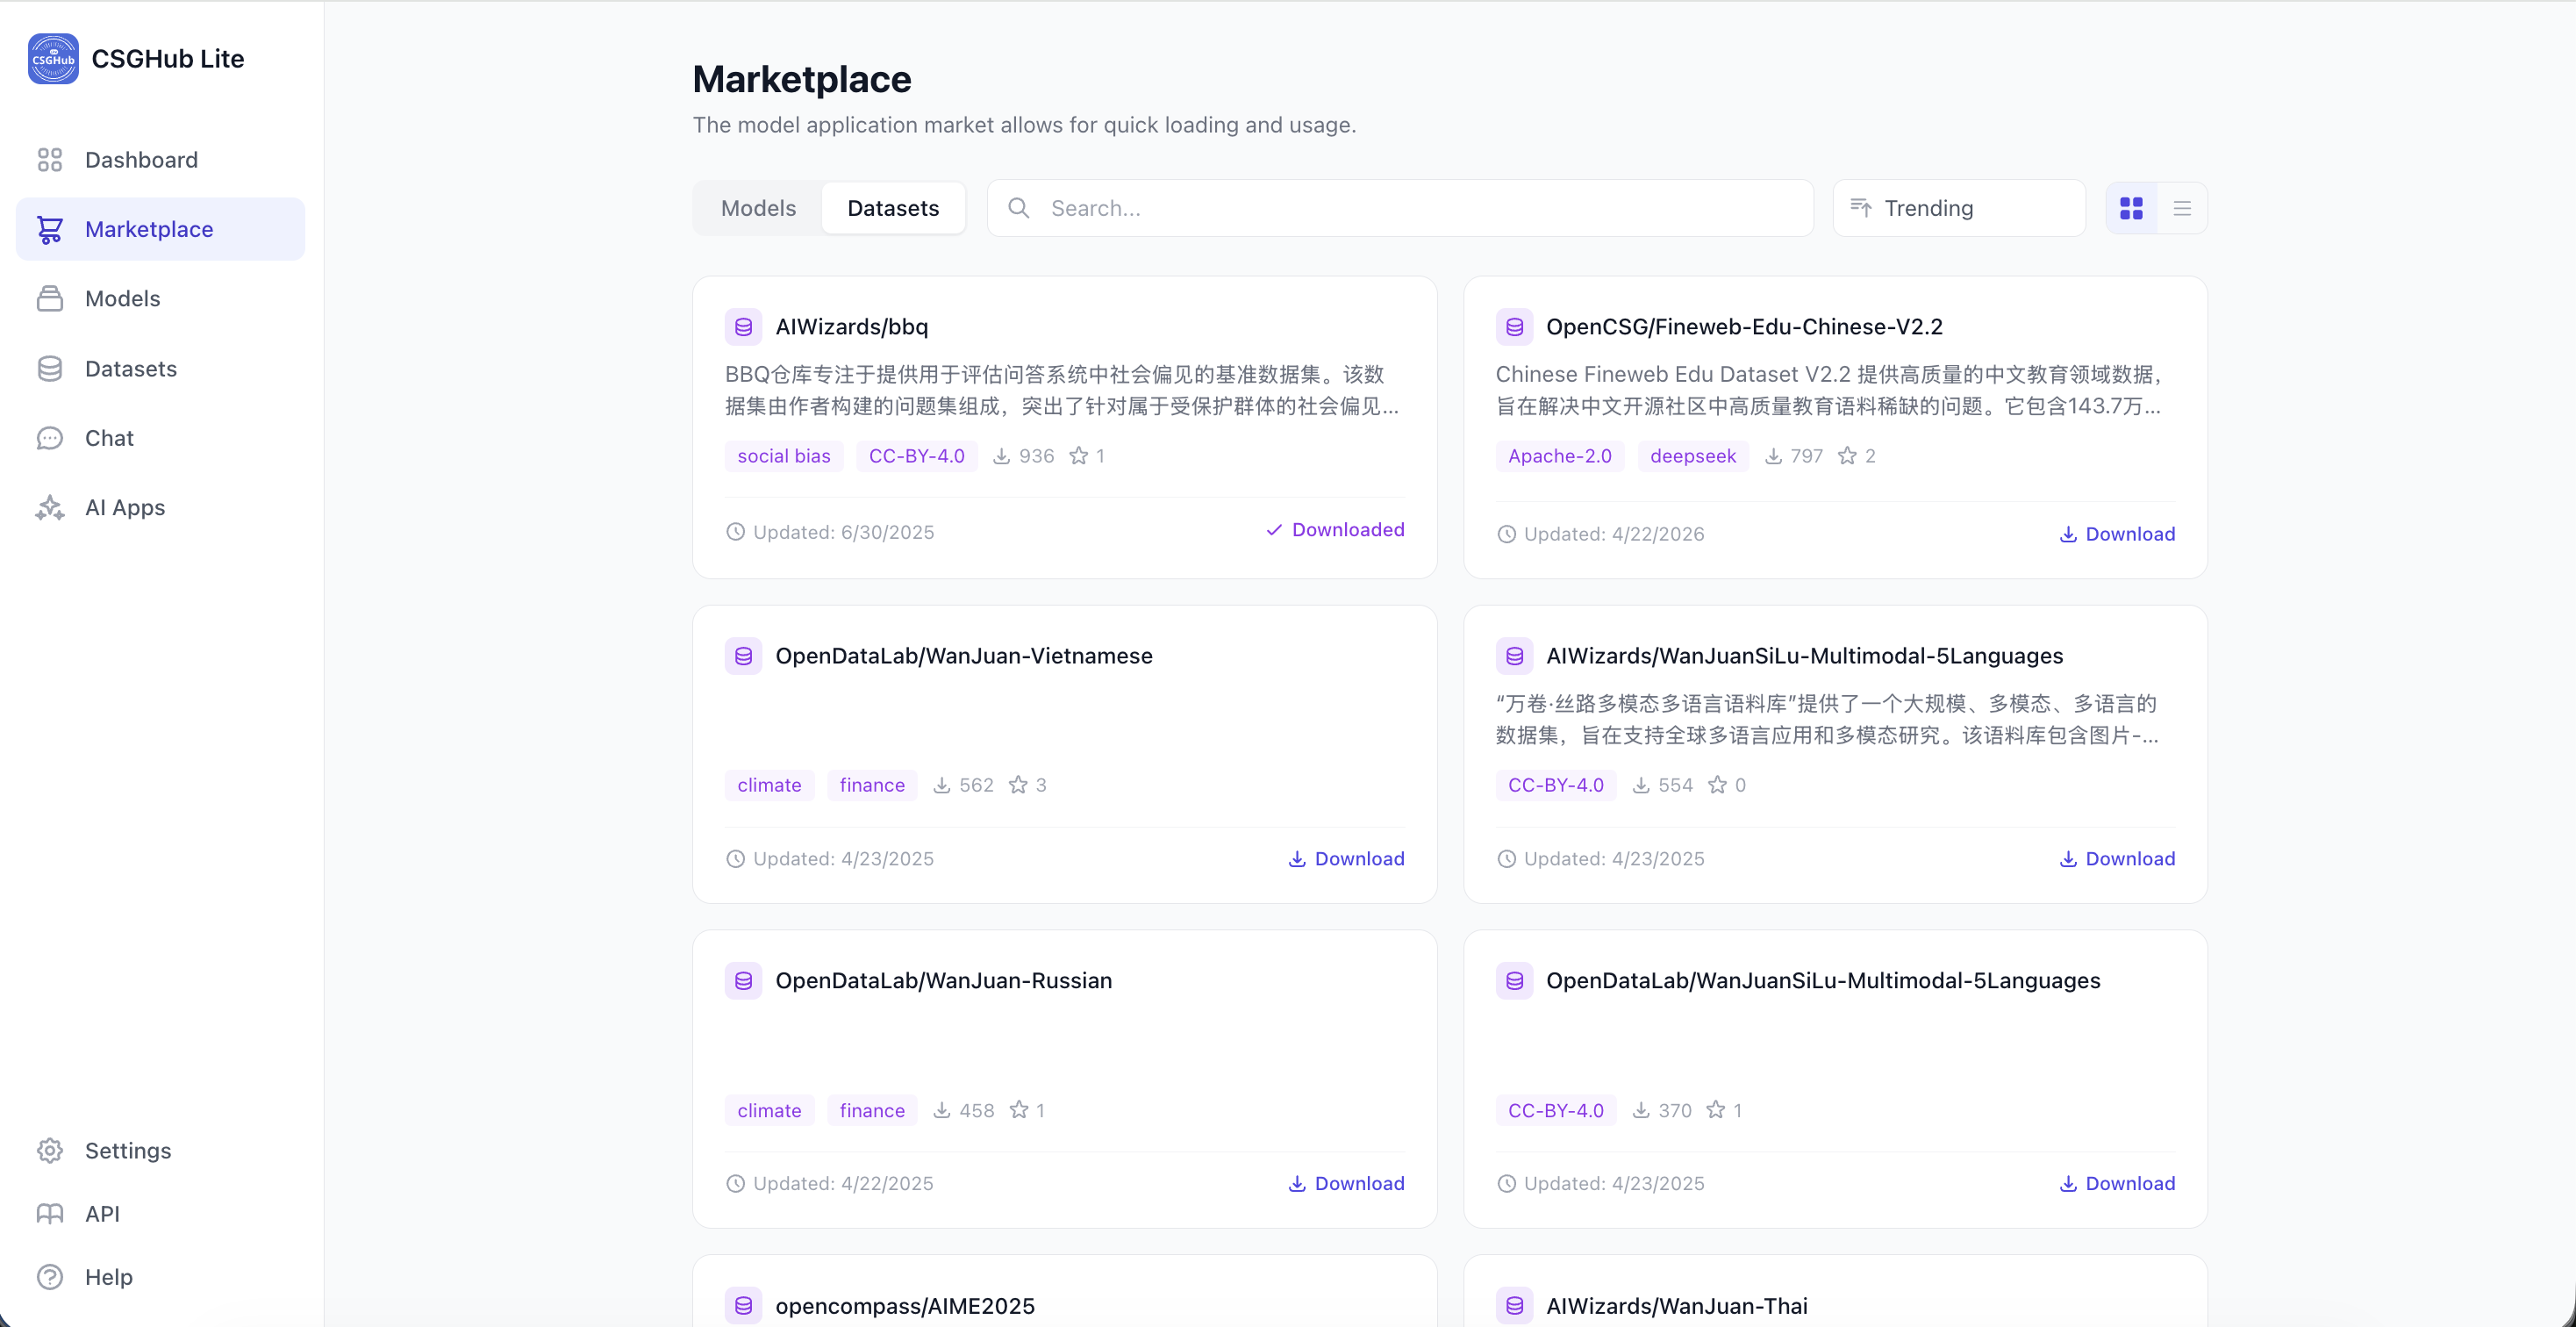This screenshot has width=2576, height=1327.
Task: Click OpenDataLab/WanJuanSiLu-Multimodal-5Languages dataset icon
Action: (x=1514, y=981)
